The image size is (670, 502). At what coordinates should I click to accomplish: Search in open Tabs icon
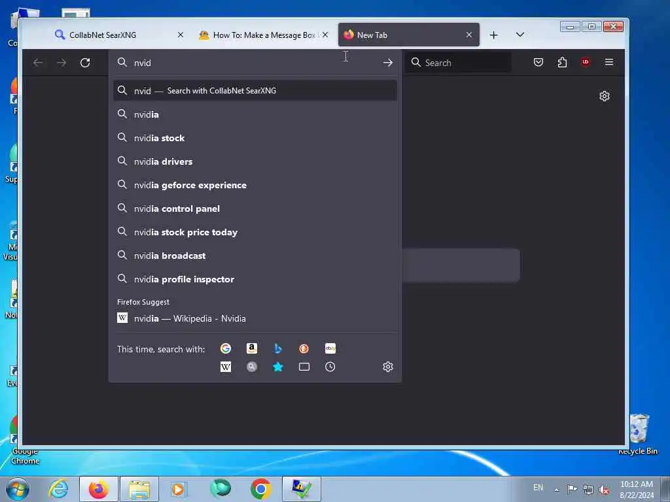pyautogui.click(x=304, y=367)
